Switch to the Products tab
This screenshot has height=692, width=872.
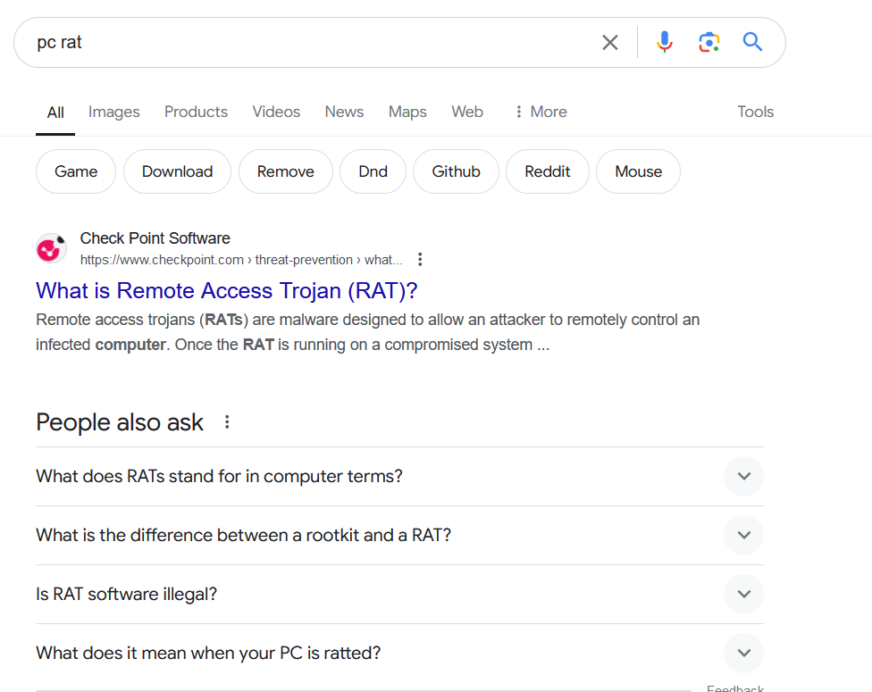(196, 113)
